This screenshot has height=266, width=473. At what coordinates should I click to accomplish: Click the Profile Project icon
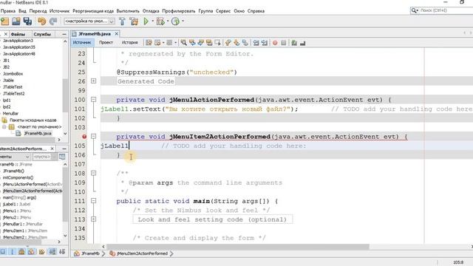[x=175, y=21]
